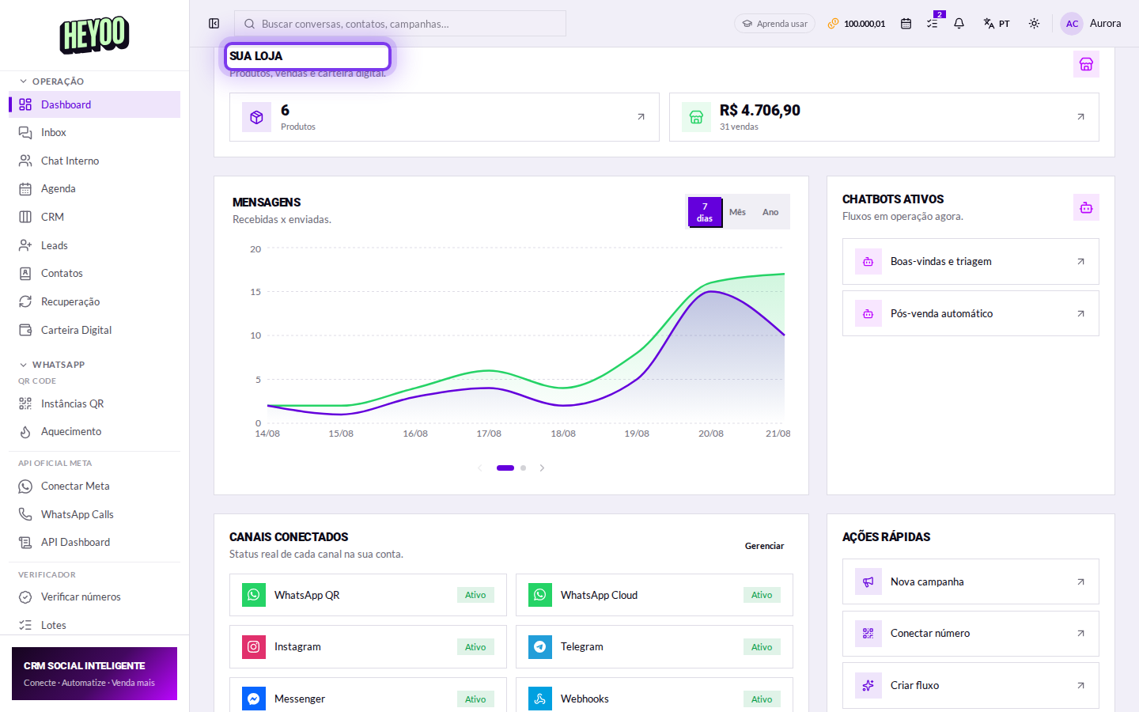
Task: Click the Instâncias QR code icon
Action: tap(25, 403)
